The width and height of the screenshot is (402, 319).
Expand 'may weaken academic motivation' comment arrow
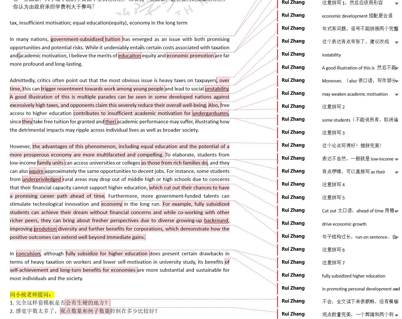[397, 95]
